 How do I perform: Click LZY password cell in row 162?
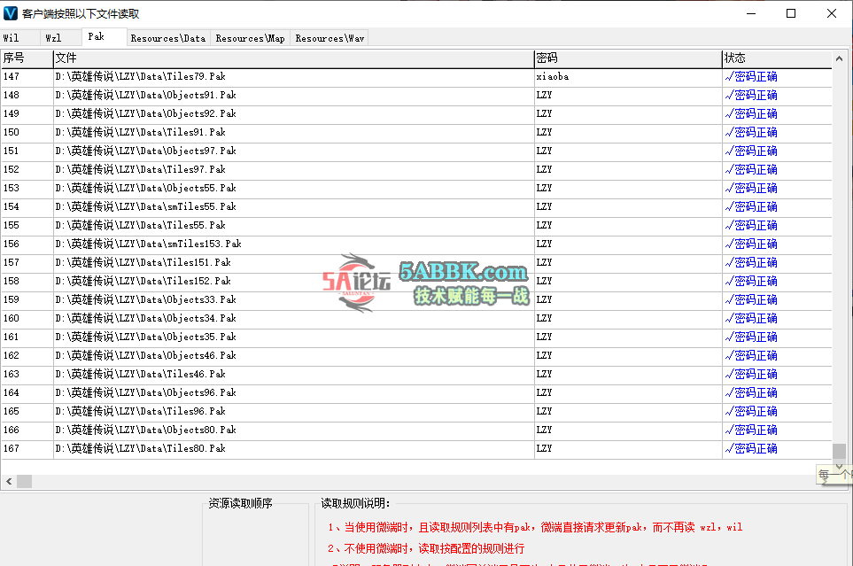point(628,355)
